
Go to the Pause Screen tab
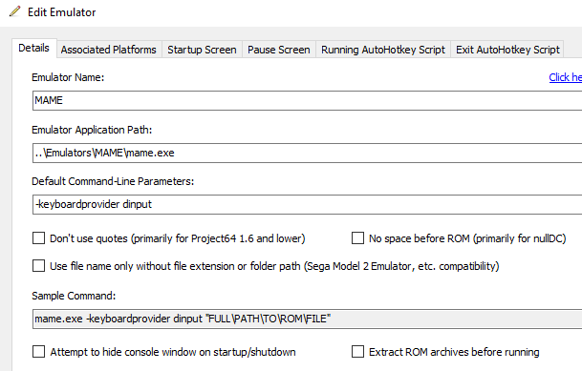pos(278,50)
